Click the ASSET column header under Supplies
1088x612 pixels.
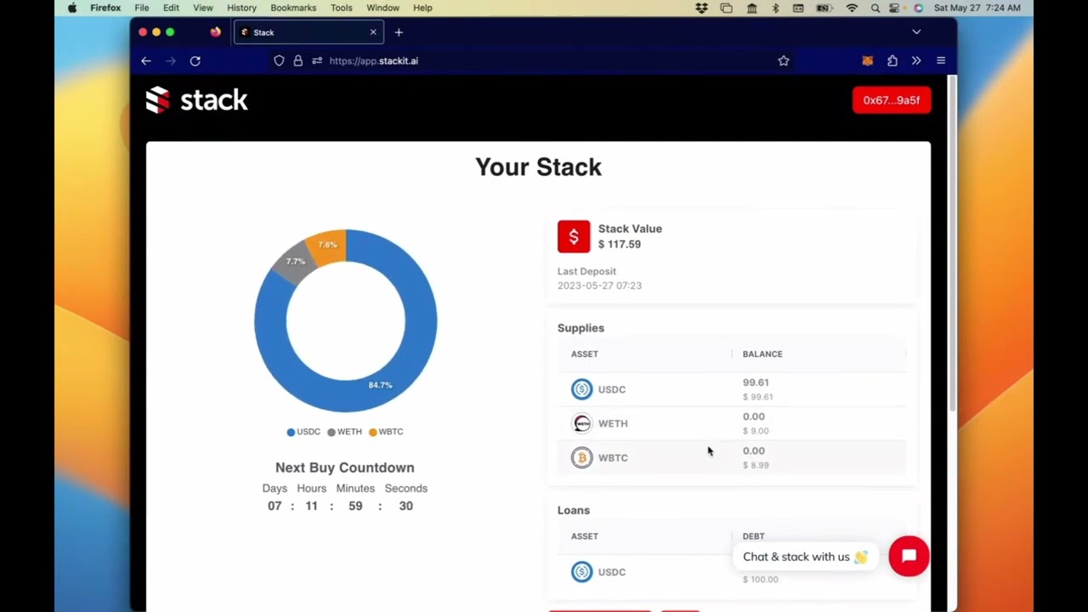[585, 354]
